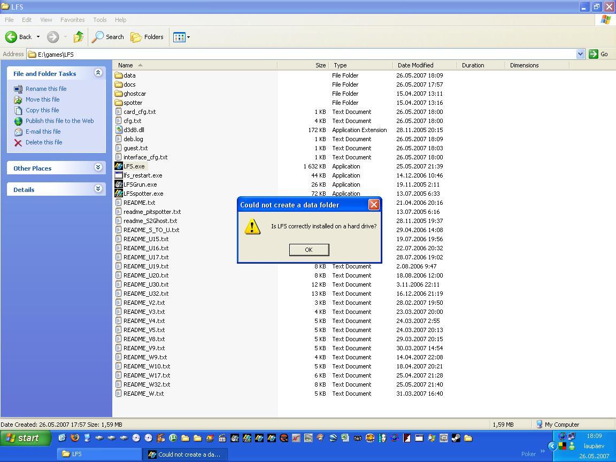Select the lfs_restart.exe icon
The image size is (616, 462).
tap(119, 175)
